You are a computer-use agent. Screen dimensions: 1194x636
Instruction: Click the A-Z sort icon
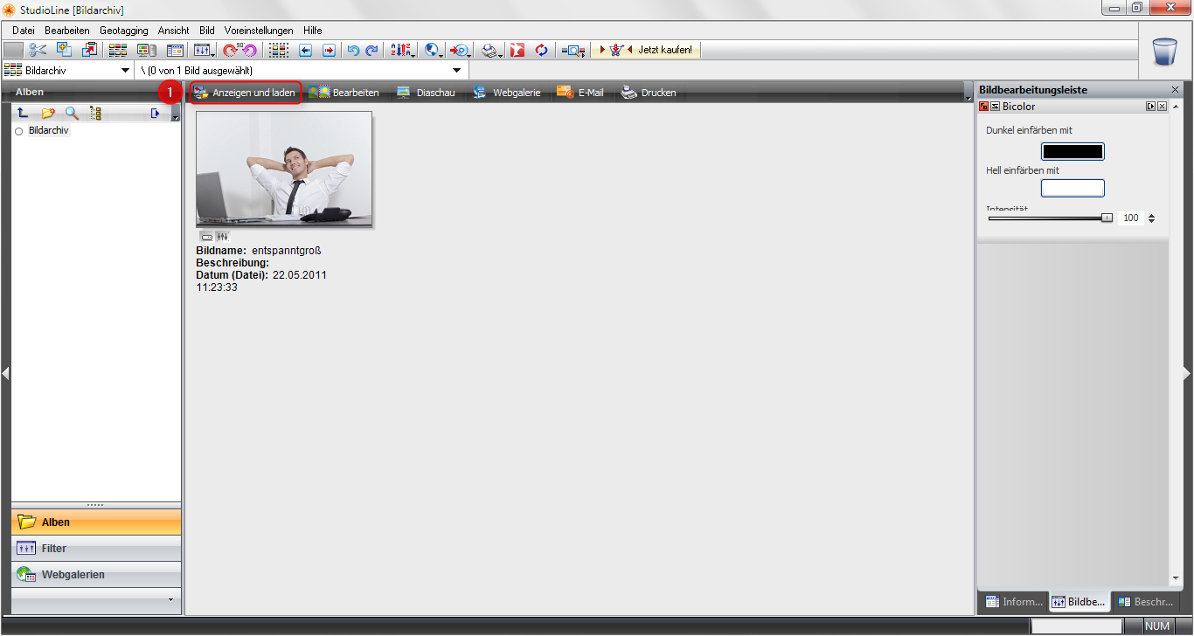(x=400, y=50)
